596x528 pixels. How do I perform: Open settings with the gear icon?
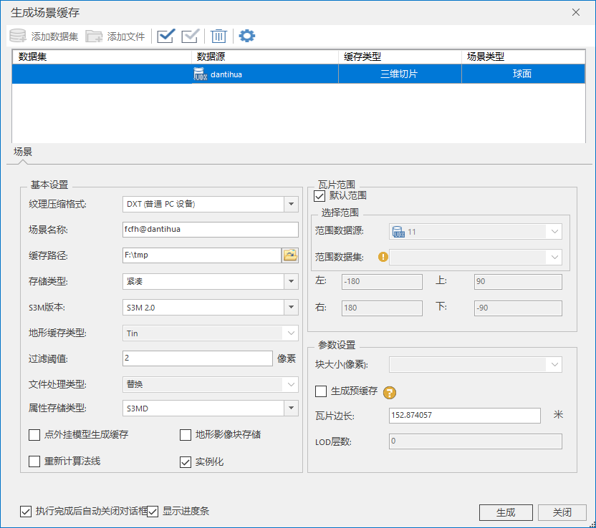coord(247,36)
